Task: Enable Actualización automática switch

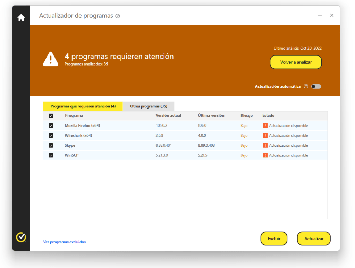Action: click(316, 86)
